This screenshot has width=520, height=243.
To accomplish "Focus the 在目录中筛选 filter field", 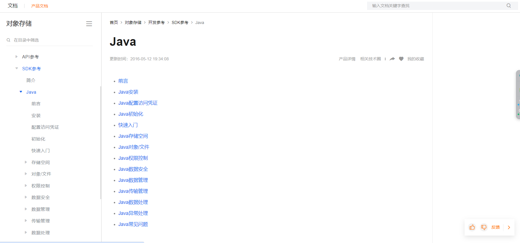I will pos(50,40).
